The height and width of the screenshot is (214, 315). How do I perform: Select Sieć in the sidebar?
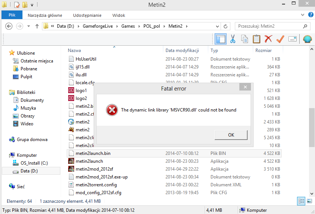pos(21,186)
